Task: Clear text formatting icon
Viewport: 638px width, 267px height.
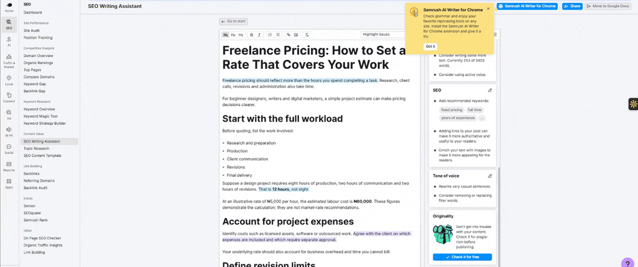Action: point(307,35)
